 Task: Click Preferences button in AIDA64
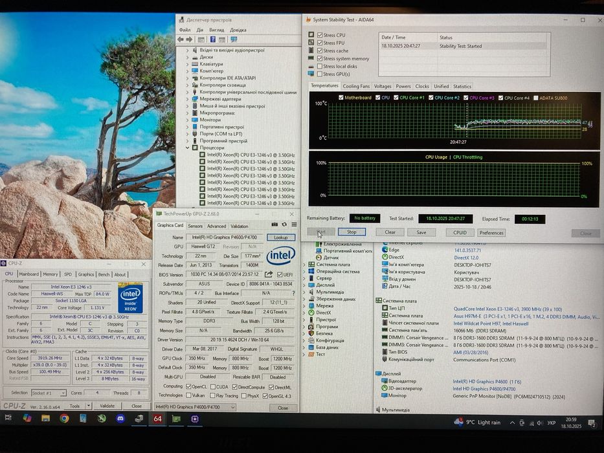[491, 233]
